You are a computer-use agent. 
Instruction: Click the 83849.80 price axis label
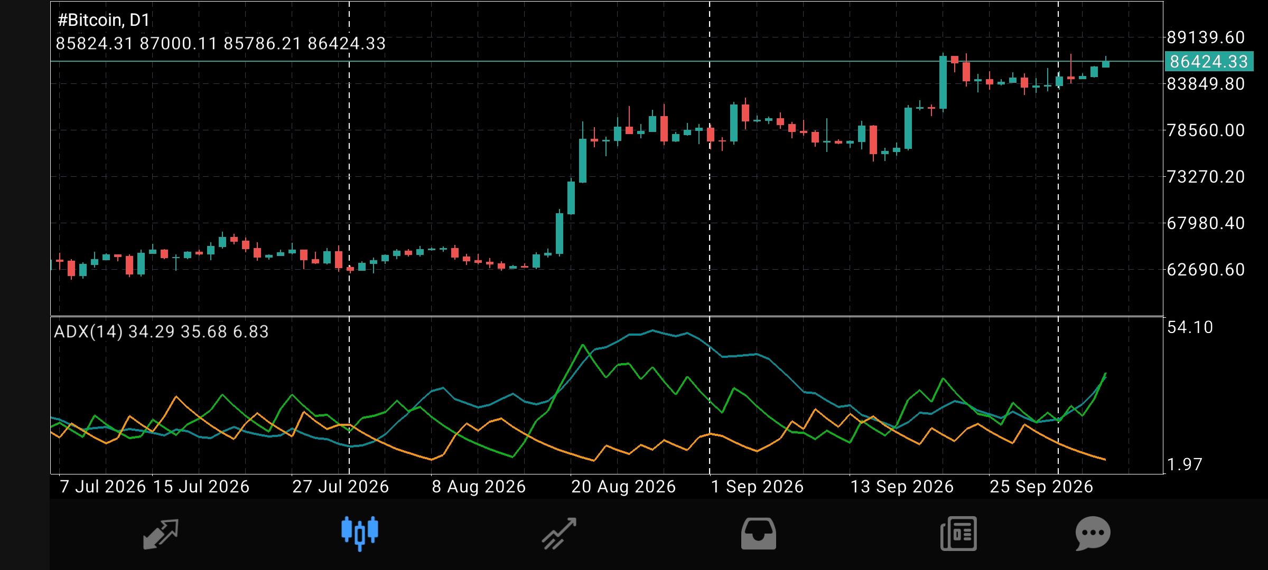pyautogui.click(x=1206, y=84)
